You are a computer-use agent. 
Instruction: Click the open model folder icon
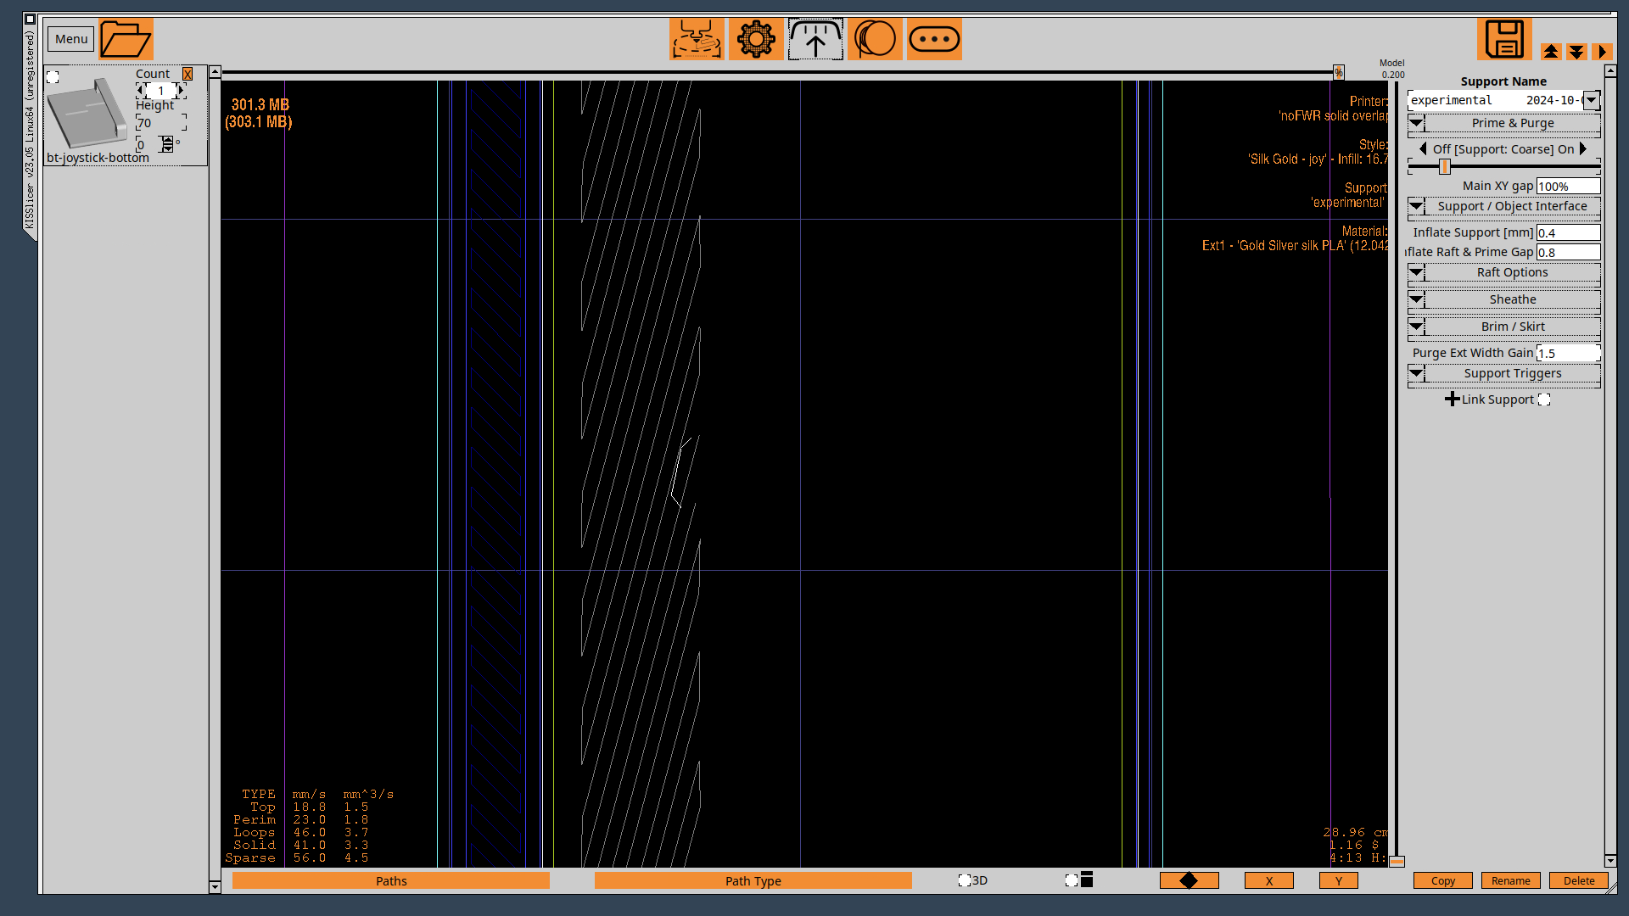pos(126,39)
